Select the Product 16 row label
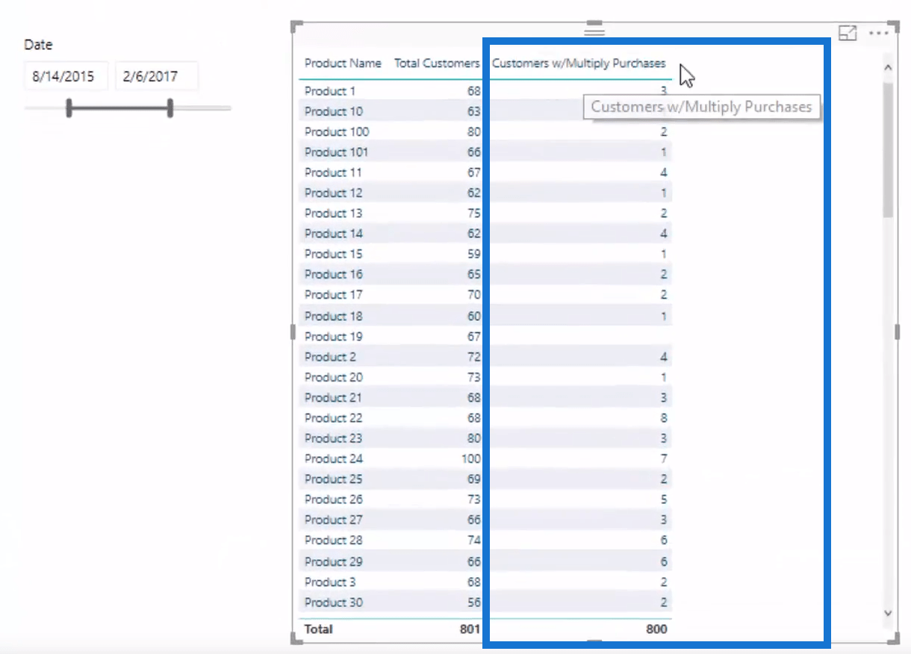 334,275
